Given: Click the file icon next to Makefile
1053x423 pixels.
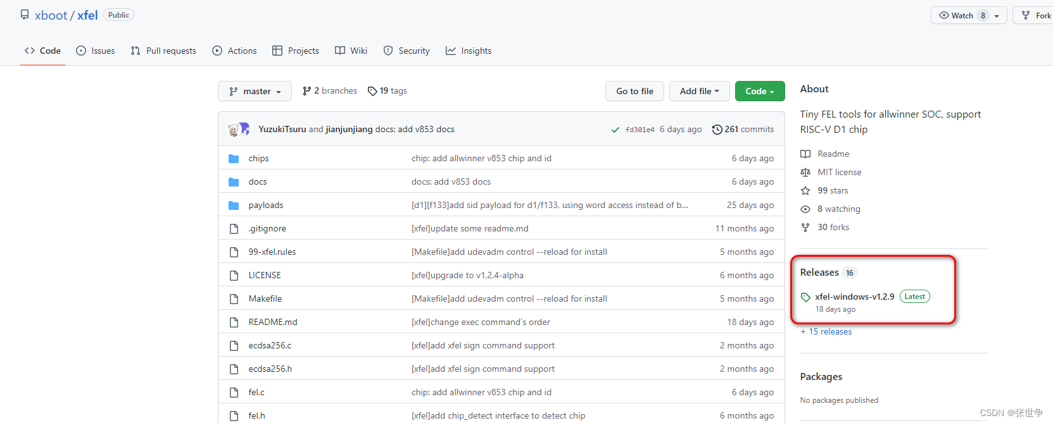Looking at the screenshot, I should tap(234, 299).
